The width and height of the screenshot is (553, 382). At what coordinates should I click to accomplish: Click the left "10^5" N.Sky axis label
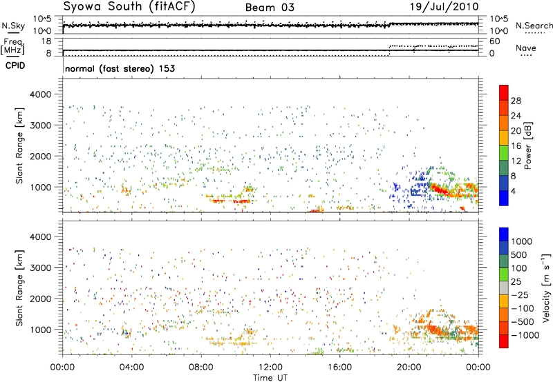42,19
